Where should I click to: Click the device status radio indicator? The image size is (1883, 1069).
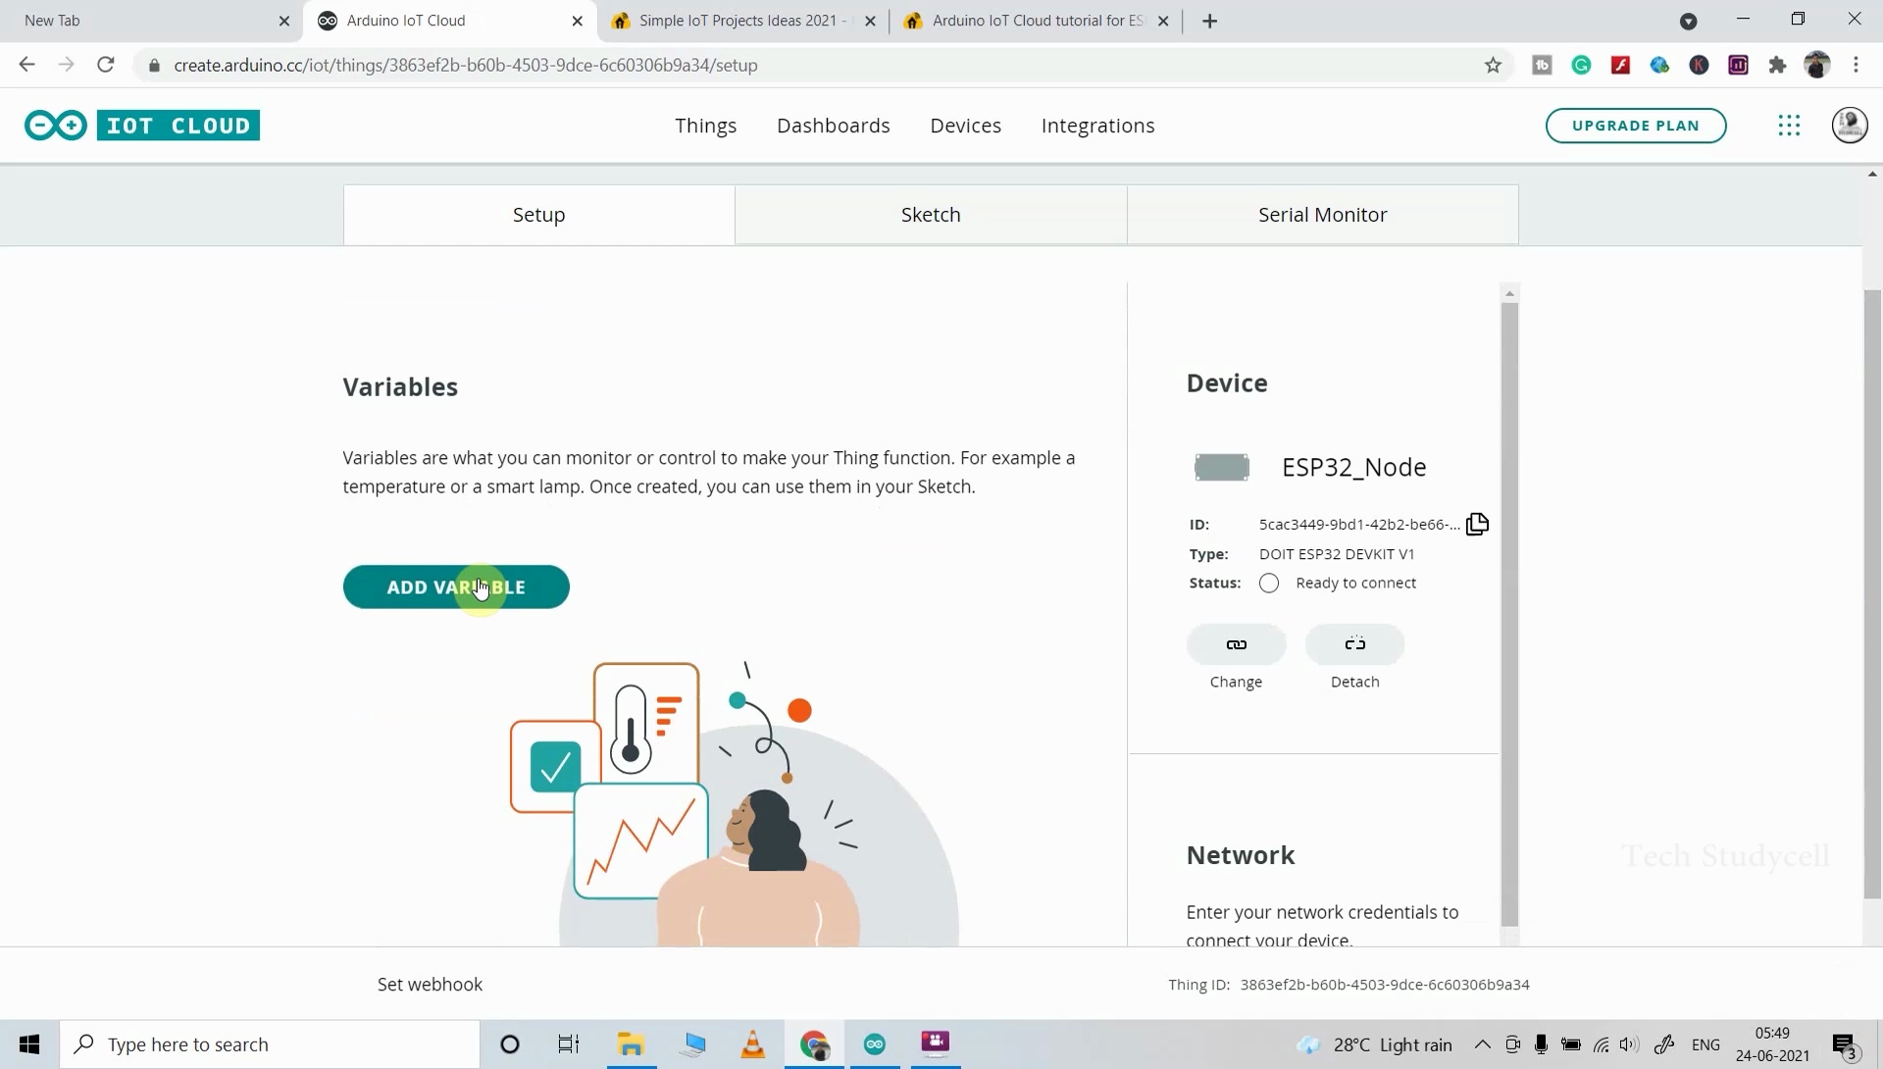(x=1269, y=584)
